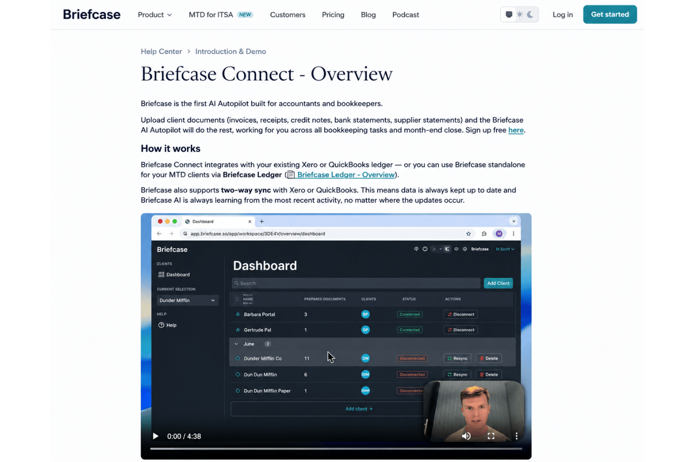Open video more options menu
Viewport: 694px width, 462px height.
516,436
